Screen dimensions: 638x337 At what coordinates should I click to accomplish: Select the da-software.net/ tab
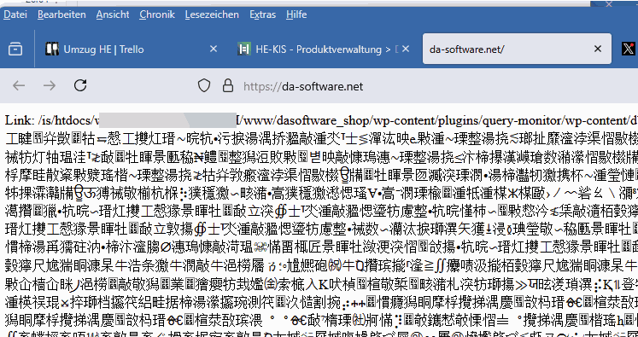[x=517, y=49]
